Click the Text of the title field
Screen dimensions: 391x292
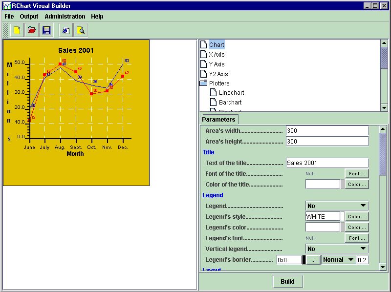point(326,163)
